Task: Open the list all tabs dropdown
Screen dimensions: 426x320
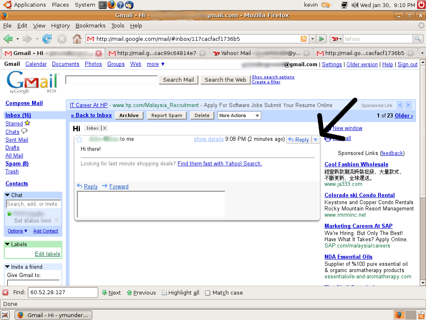Action: (x=422, y=53)
